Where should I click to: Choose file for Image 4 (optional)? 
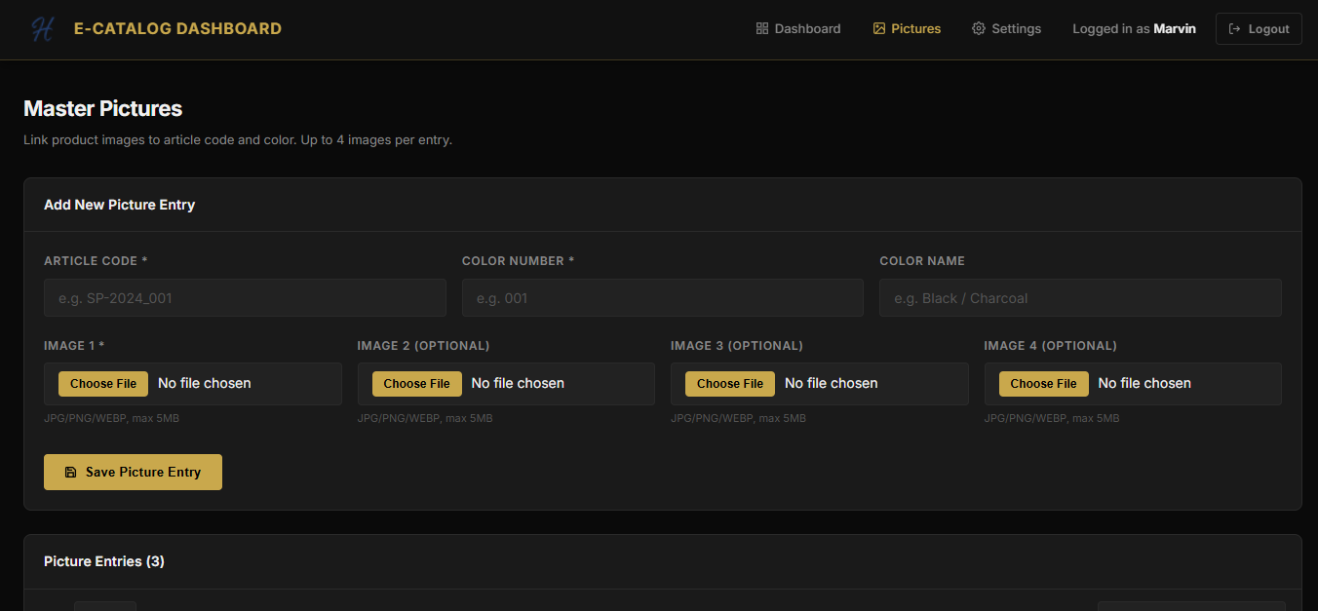pos(1044,384)
